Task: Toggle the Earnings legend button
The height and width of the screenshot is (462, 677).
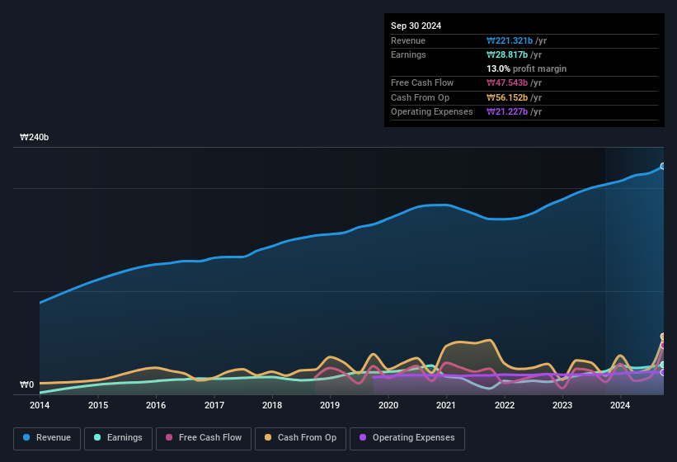Action: 118,438
